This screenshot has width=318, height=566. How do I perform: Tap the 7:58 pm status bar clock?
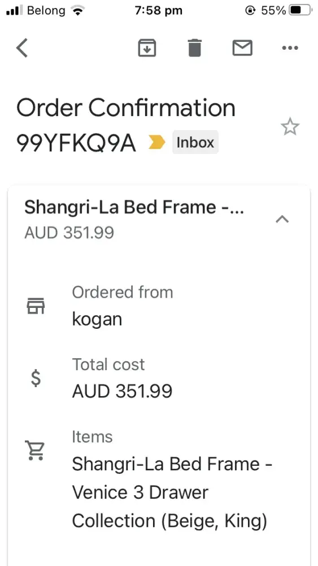pos(159,10)
